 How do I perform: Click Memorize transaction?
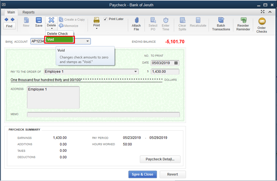click(69, 26)
